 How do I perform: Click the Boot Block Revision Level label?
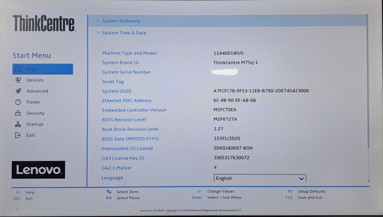coord(130,129)
